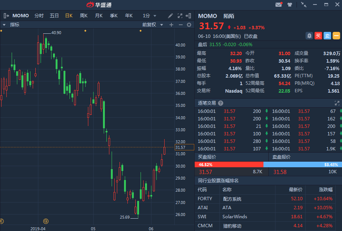This screenshot has width=342, height=231.
Task: Click the 40.90 high price label
Action: 56,33
